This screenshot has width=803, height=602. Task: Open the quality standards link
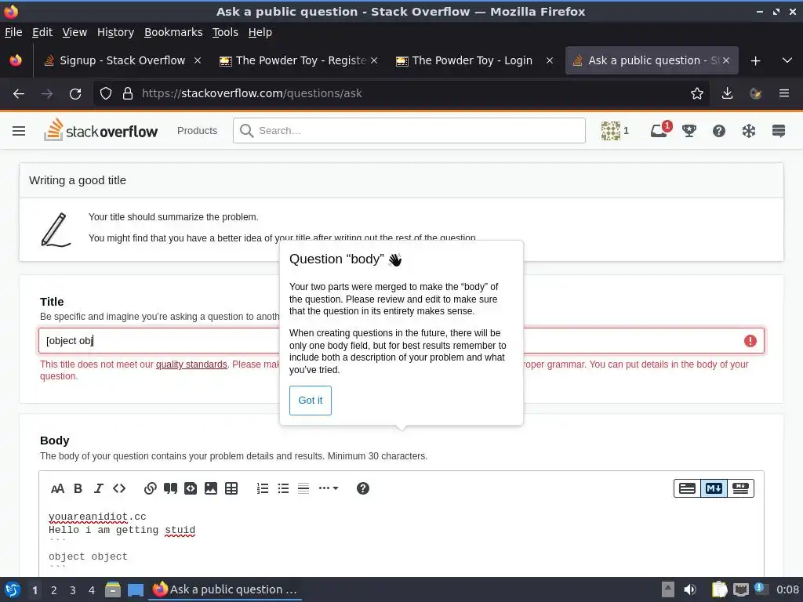[191, 364]
